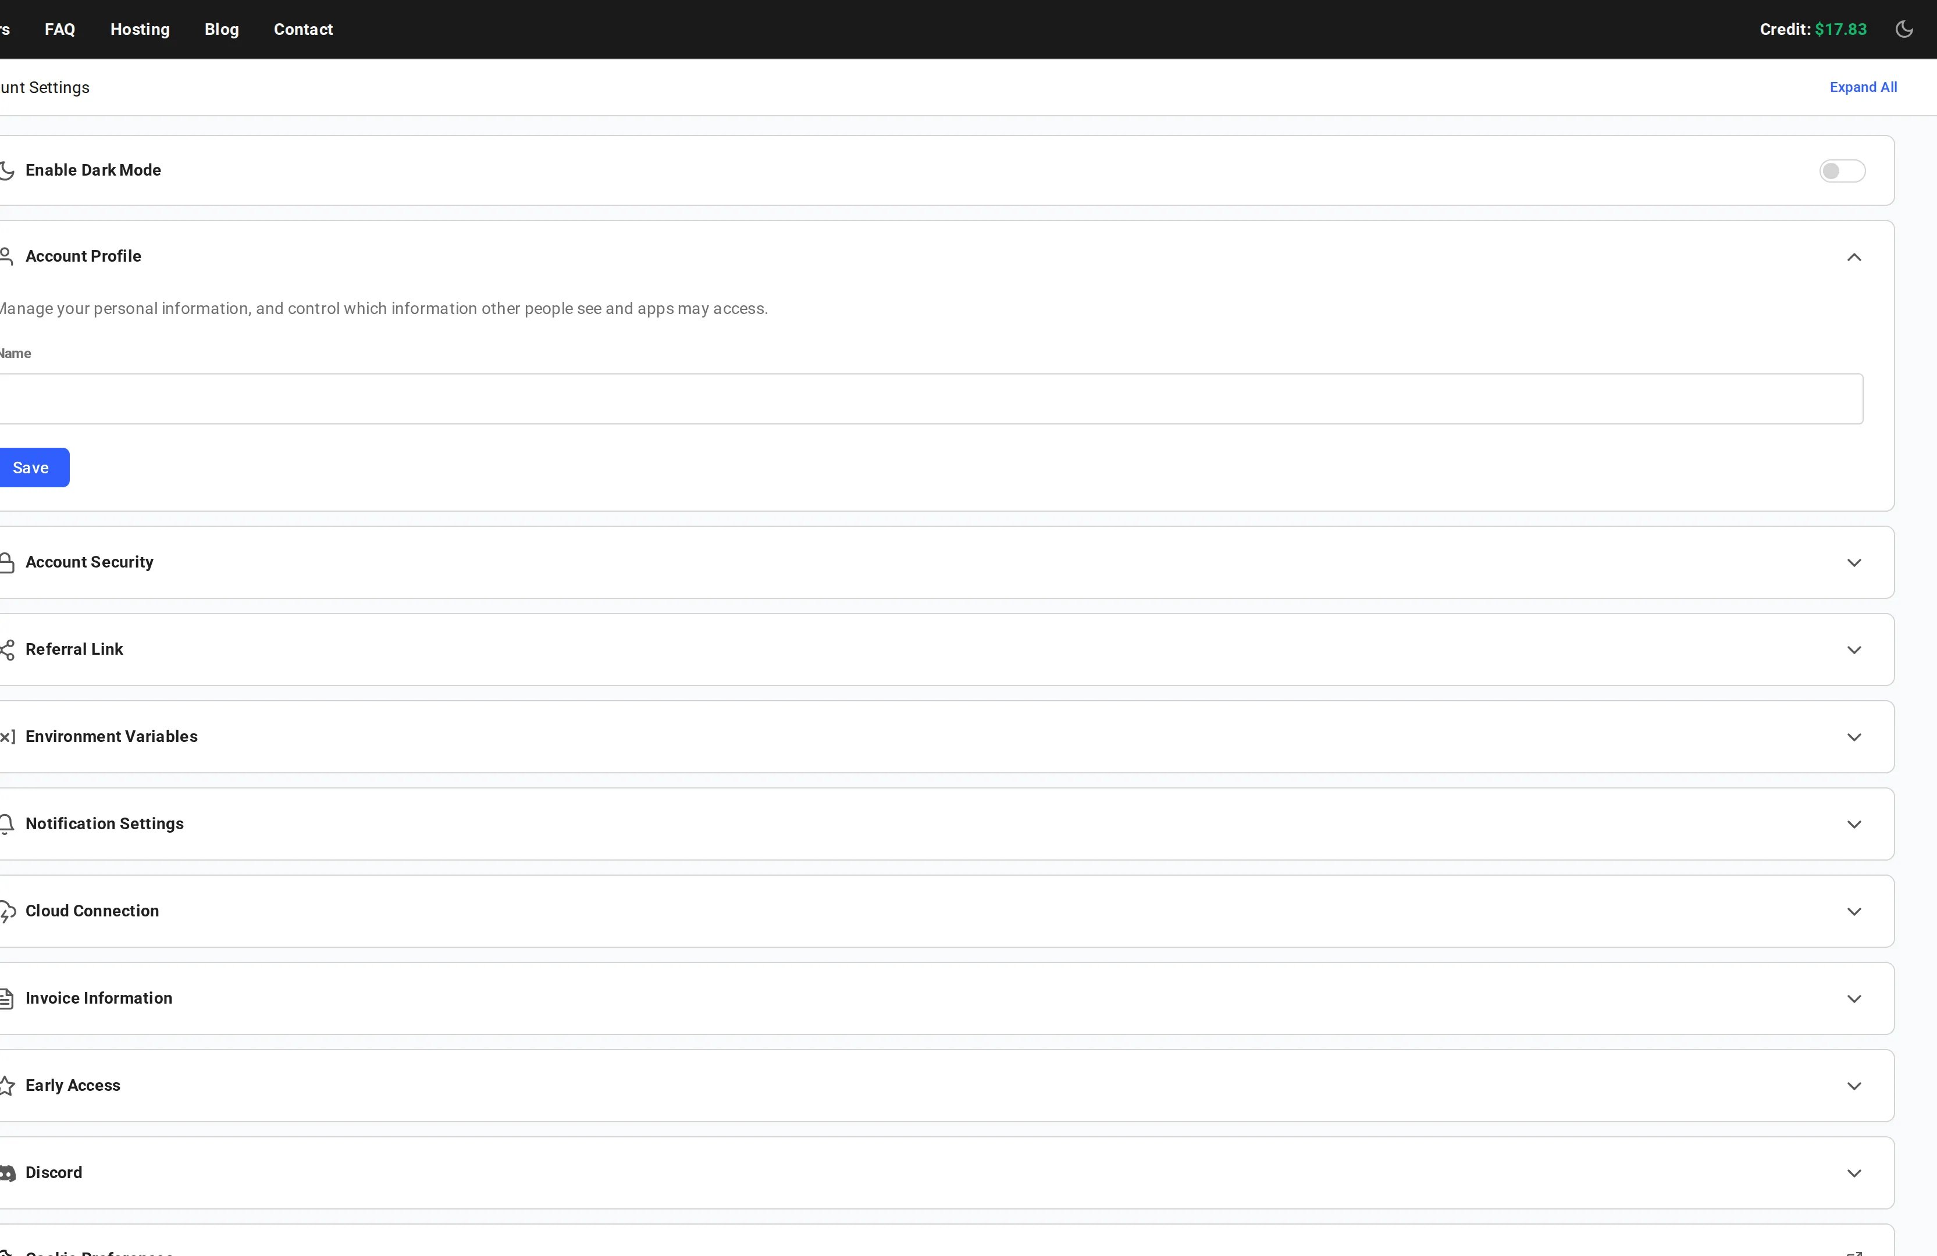Click the Account Profile heading text

click(x=83, y=256)
